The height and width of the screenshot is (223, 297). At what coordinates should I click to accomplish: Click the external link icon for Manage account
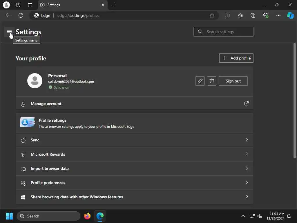(246, 103)
